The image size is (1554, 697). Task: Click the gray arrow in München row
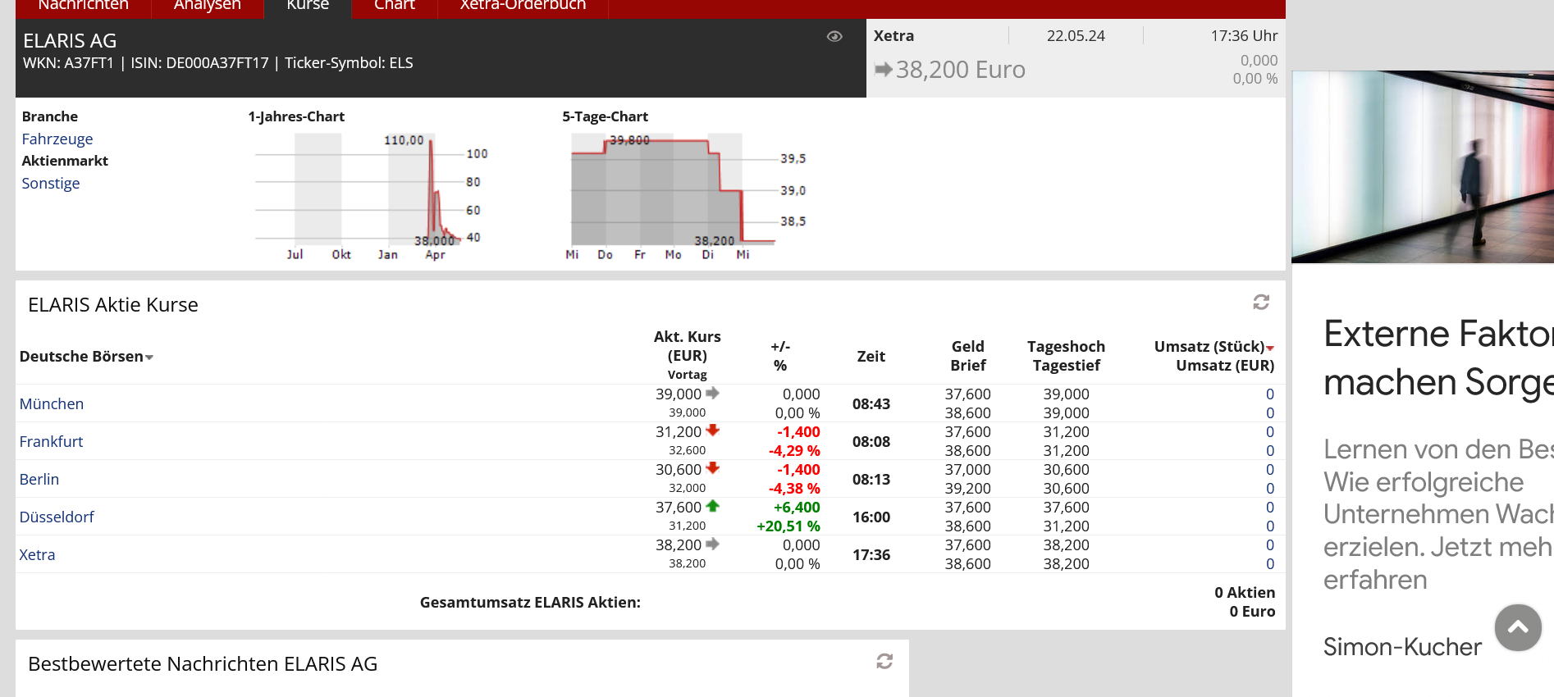pos(712,393)
